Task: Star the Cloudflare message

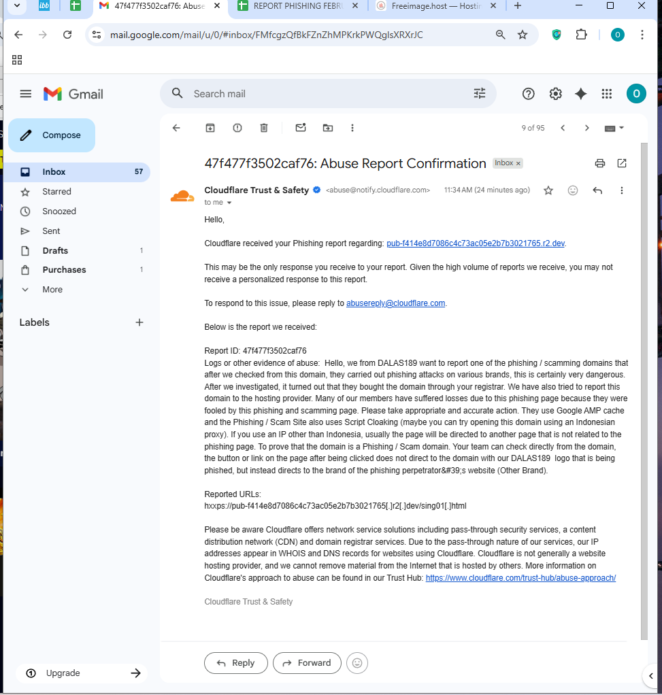Action: tap(548, 190)
